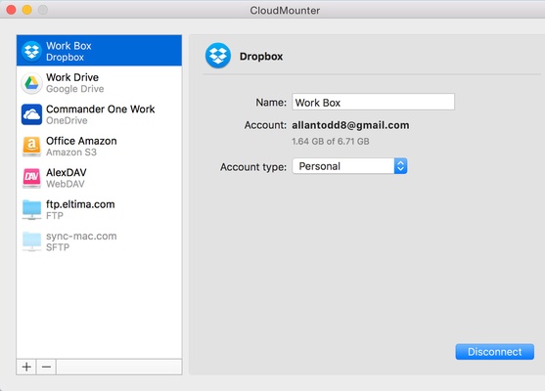Click the Google Drive subtitle text
This screenshot has width=545, height=391.
[x=75, y=89]
